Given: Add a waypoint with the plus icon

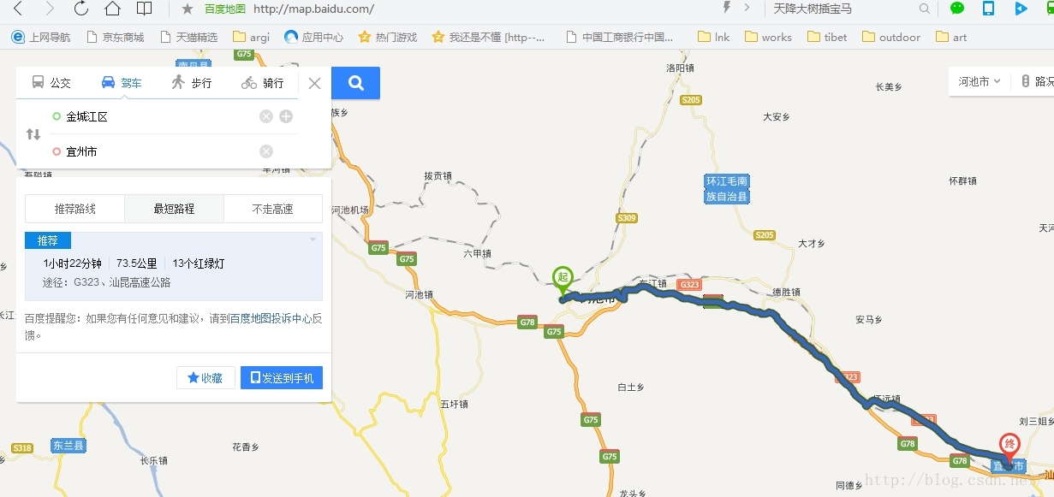Looking at the screenshot, I should (286, 116).
